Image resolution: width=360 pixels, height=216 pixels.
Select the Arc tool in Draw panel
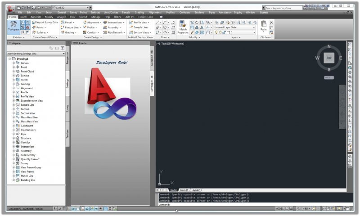(x=165, y=22)
